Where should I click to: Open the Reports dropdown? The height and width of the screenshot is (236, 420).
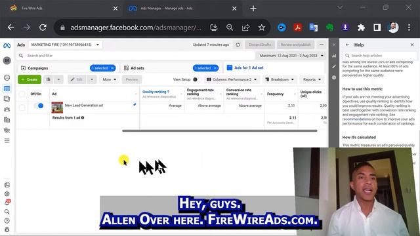[x=312, y=79]
